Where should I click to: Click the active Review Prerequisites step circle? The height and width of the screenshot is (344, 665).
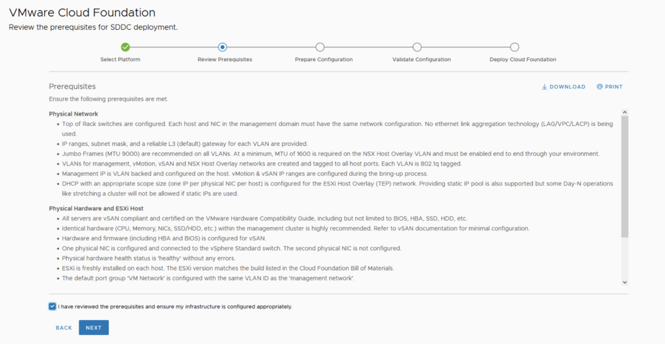point(223,47)
